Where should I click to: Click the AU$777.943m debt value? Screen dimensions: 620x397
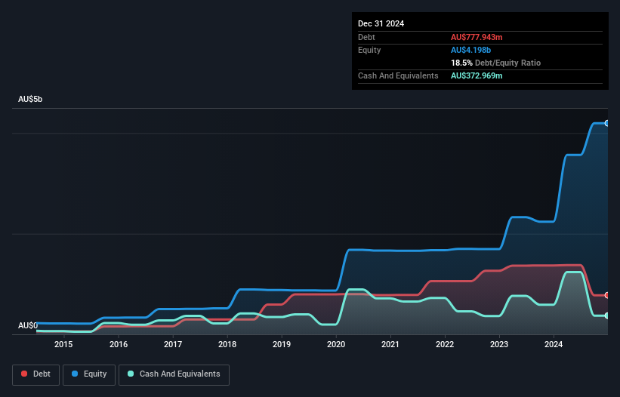tap(477, 37)
